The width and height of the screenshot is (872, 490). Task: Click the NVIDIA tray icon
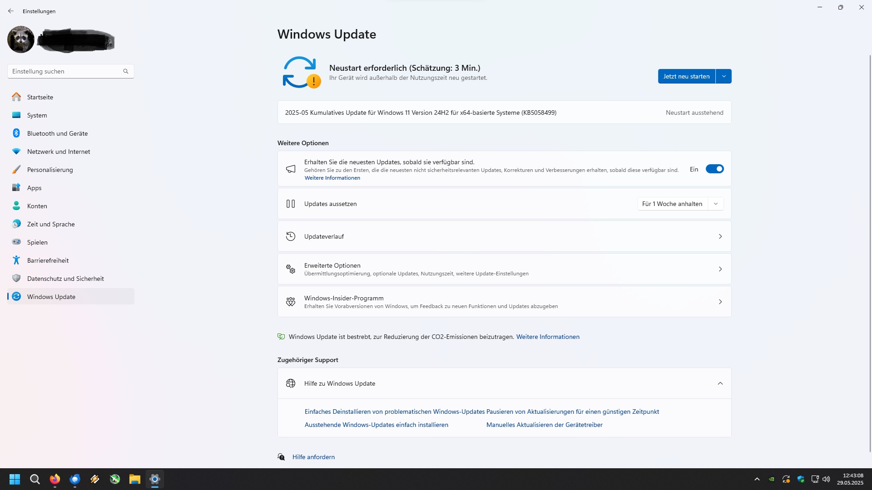coord(772,479)
